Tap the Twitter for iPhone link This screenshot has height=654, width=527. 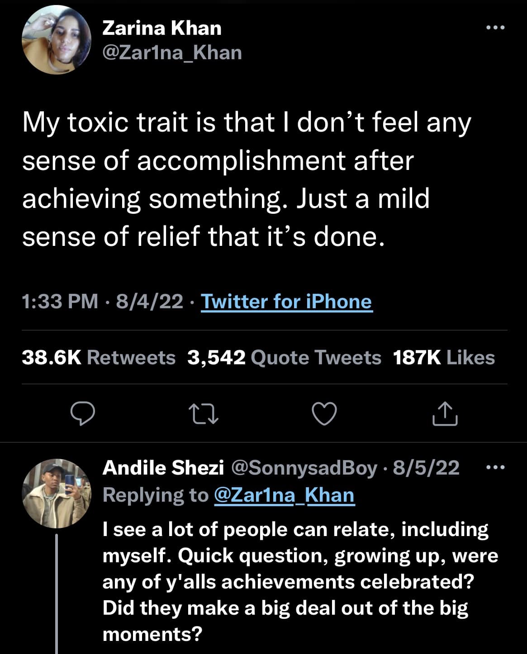tap(286, 301)
